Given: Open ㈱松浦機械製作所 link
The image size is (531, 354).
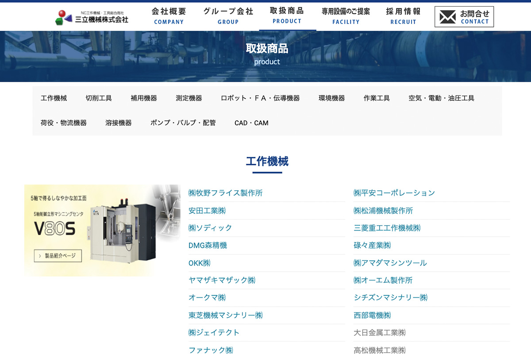Looking at the screenshot, I should pos(383,211).
